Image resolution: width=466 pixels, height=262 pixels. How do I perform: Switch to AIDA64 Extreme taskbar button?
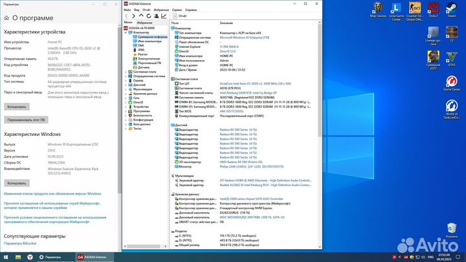[x=94, y=257]
